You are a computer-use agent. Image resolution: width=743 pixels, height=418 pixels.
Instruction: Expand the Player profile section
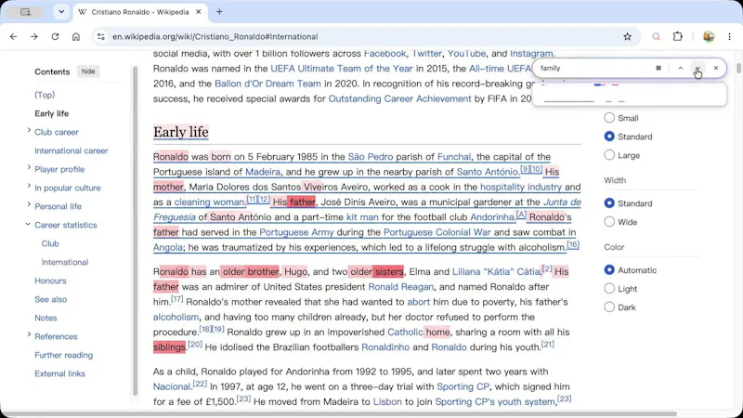point(29,167)
